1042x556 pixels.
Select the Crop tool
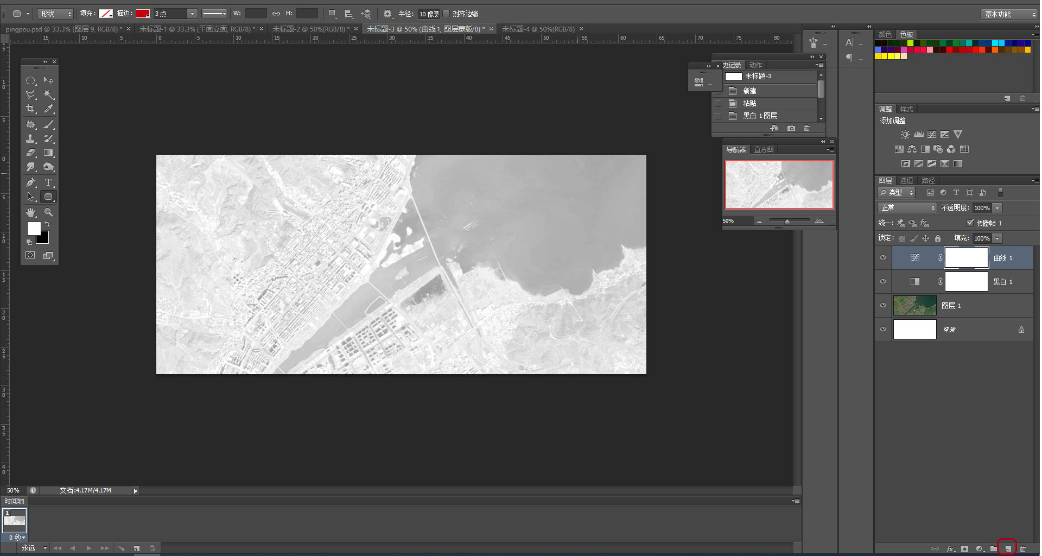30,109
